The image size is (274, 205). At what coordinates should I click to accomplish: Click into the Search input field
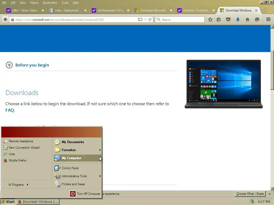tap(180, 19)
